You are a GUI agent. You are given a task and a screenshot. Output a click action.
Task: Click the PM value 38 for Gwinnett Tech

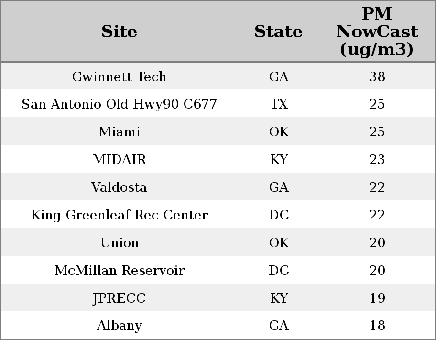(x=377, y=77)
